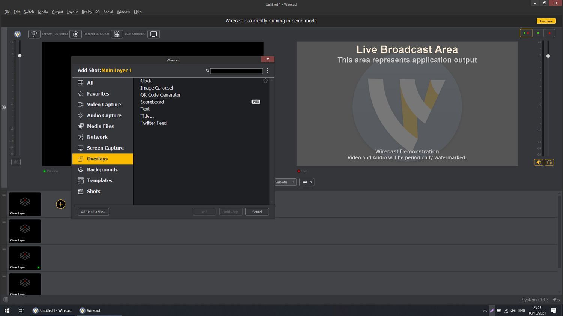Screen dimensions: 563x316
Task: Open the Switch menu
Action: coord(29,12)
